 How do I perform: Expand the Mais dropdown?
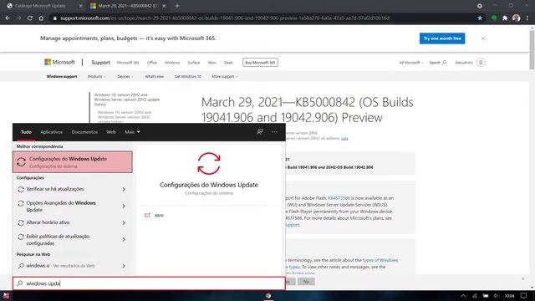(x=132, y=132)
